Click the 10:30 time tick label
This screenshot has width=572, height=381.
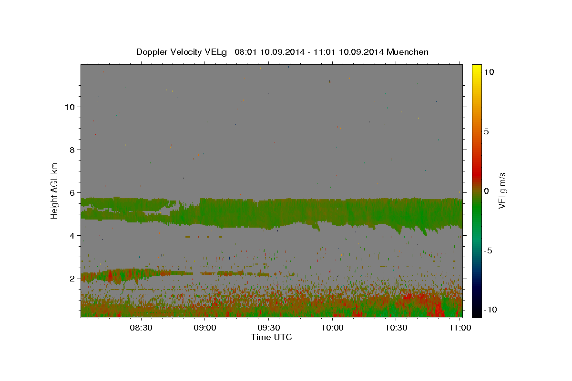point(396,328)
